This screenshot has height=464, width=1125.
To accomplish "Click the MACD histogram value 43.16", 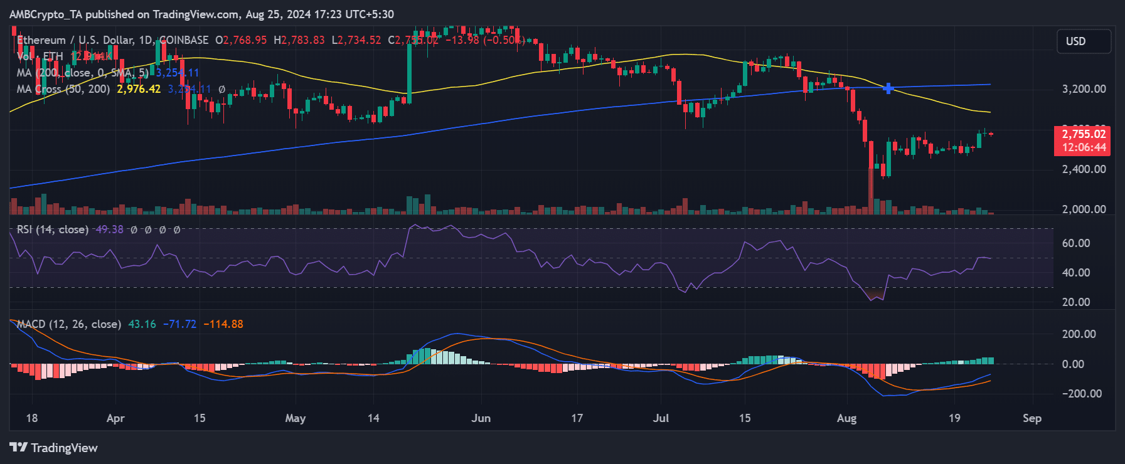I will 142,324.
